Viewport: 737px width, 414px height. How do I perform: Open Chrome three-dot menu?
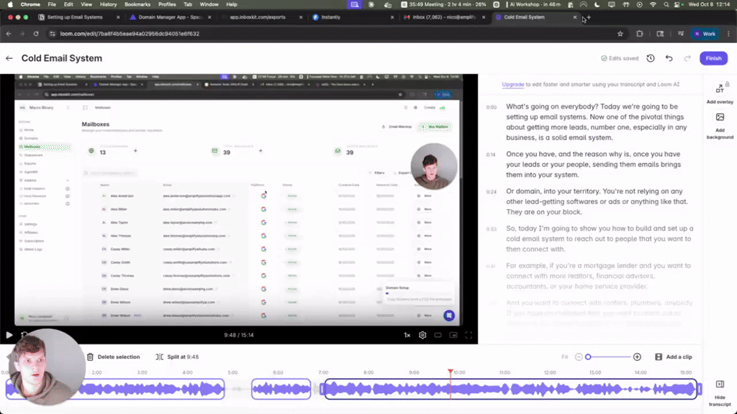[x=728, y=34]
